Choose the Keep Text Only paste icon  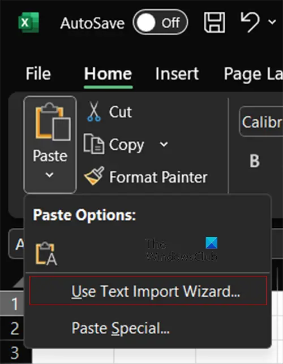[x=46, y=253]
